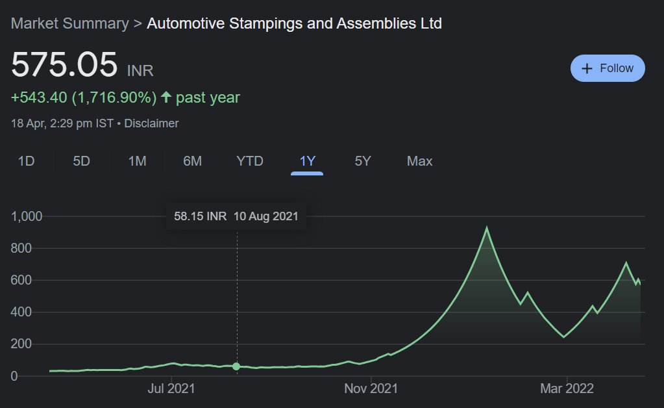The width and height of the screenshot is (664, 408).
Task: Click the 18 Apr, 2:29 pm IST timestamp
Action: tap(62, 123)
